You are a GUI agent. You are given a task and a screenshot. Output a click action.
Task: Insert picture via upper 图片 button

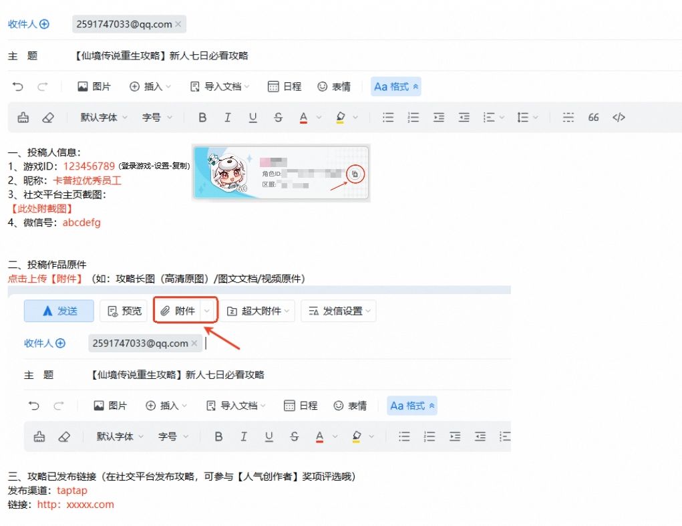point(94,87)
